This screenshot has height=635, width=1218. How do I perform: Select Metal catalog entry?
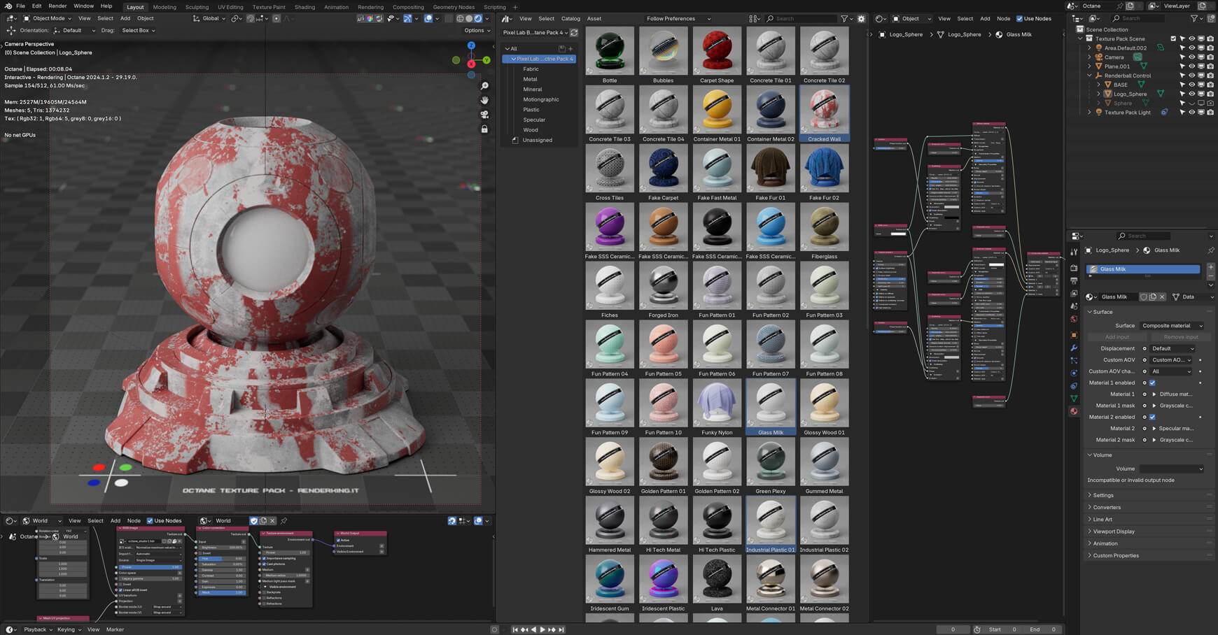[531, 79]
